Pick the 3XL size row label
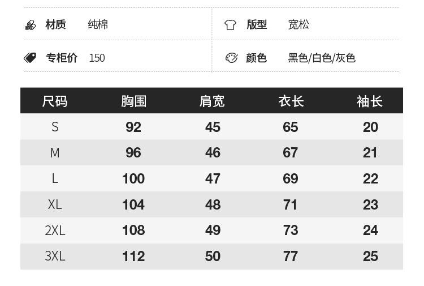424x286 pixels. pyautogui.click(x=55, y=256)
